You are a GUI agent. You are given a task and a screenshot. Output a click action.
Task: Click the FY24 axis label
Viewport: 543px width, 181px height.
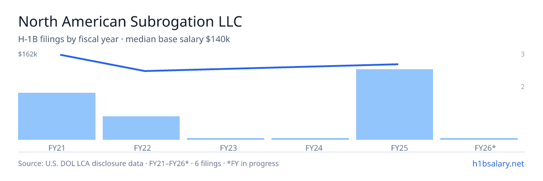(x=310, y=148)
